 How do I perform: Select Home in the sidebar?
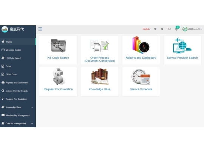pos(18,42)
